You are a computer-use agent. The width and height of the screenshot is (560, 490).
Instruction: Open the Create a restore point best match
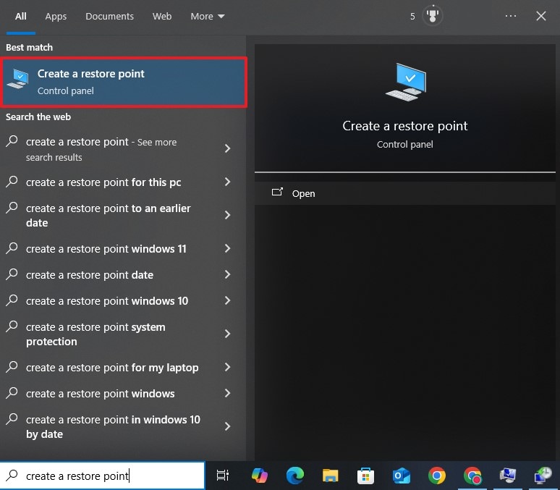point(123,83)
